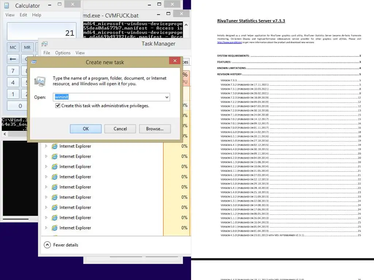
Task: Click the hyperlink in RivaTuner document intro
Action: 229,42
